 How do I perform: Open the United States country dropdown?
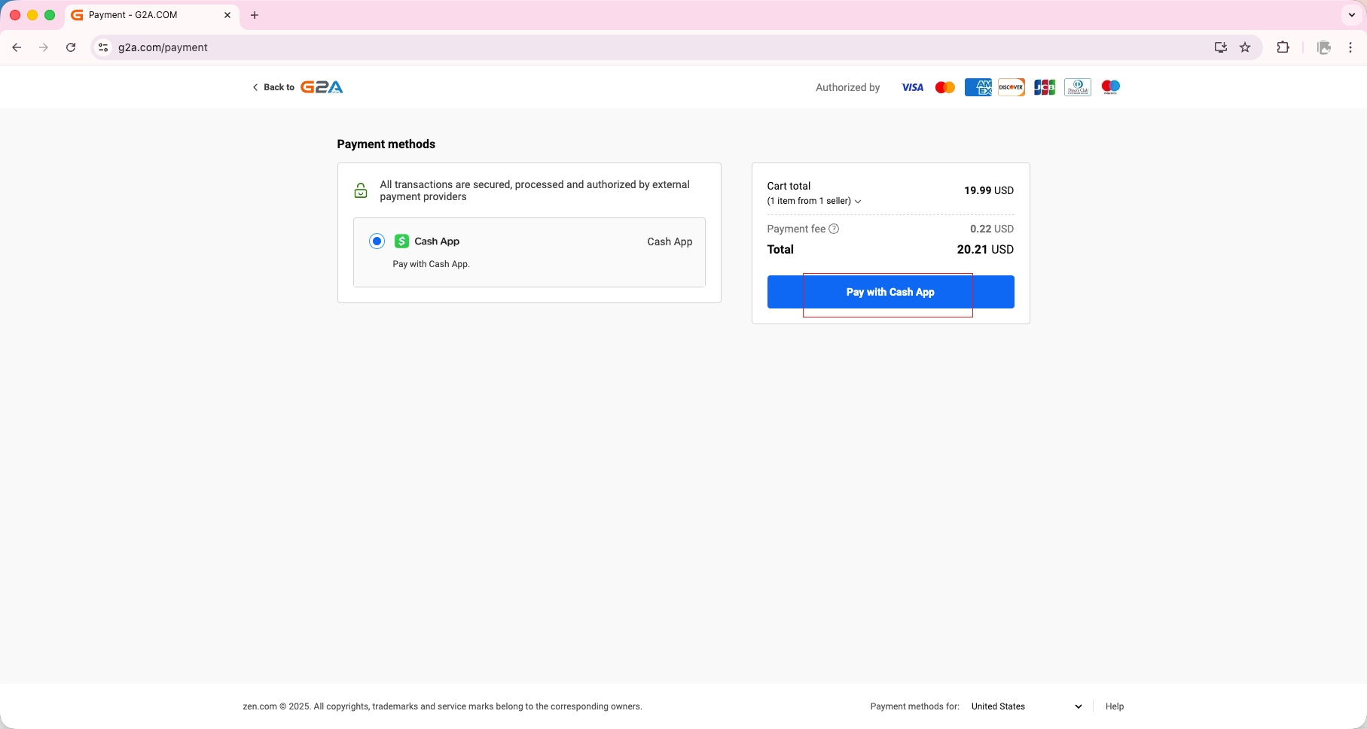pyautogui.click(x=1026, y=706)
